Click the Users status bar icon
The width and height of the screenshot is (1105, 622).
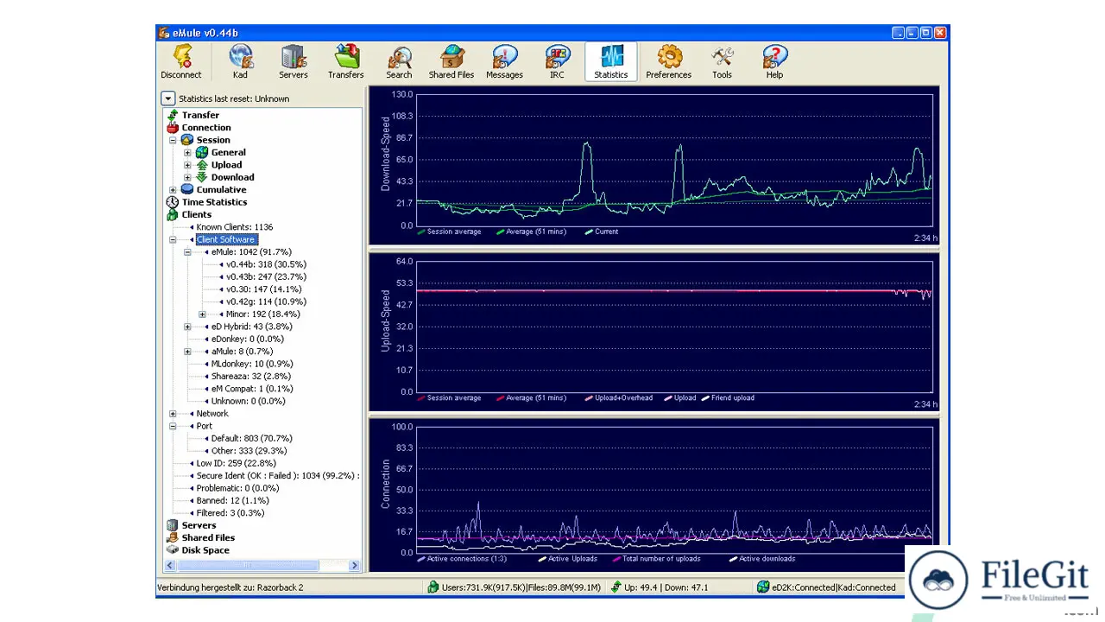coord(433,587)
